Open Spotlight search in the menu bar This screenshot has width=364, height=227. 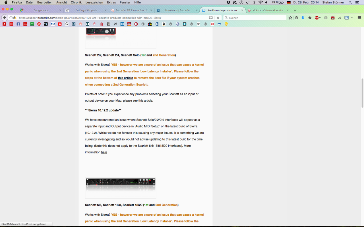click(x=350, y=2)
